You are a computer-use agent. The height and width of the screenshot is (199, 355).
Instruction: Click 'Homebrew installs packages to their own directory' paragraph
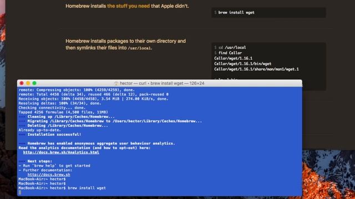pos(126,44)
